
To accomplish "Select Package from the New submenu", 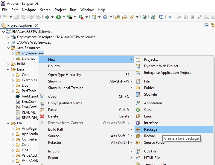I will (x=174, y=129).
